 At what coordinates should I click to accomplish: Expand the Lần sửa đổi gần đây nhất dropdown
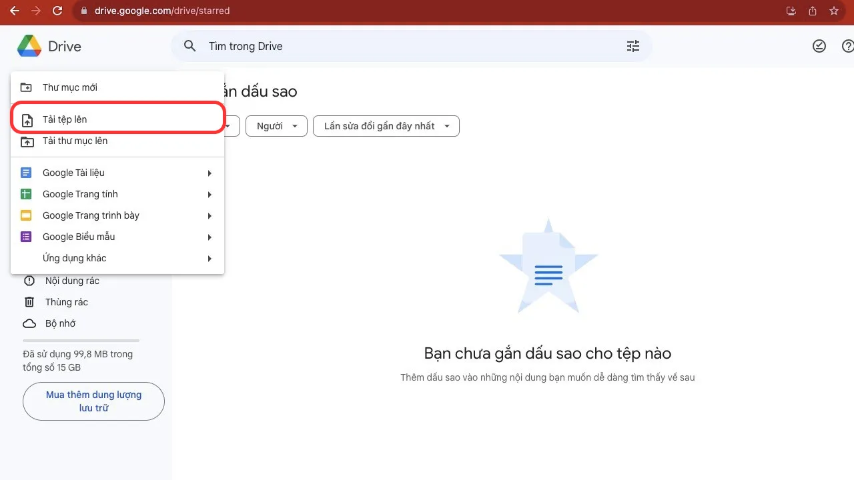click(x=386, y=126)
